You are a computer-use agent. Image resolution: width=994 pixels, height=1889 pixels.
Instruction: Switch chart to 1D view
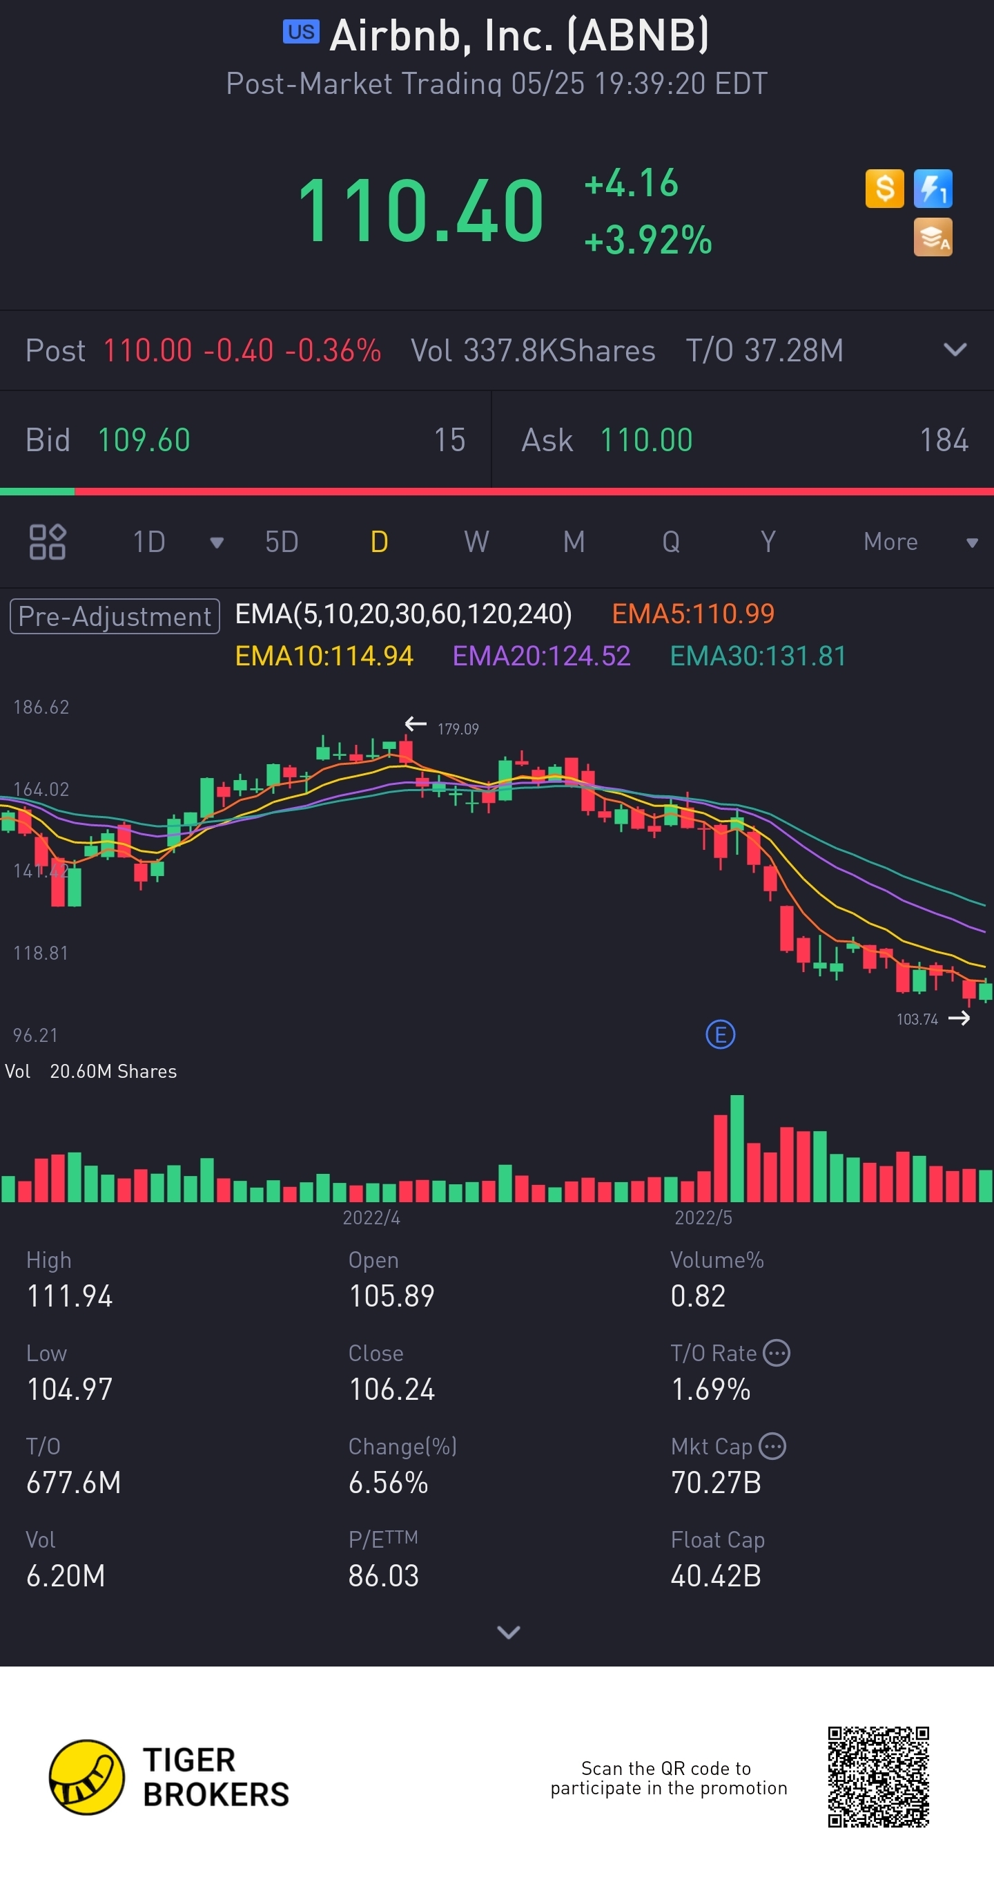tap(148, 542)
